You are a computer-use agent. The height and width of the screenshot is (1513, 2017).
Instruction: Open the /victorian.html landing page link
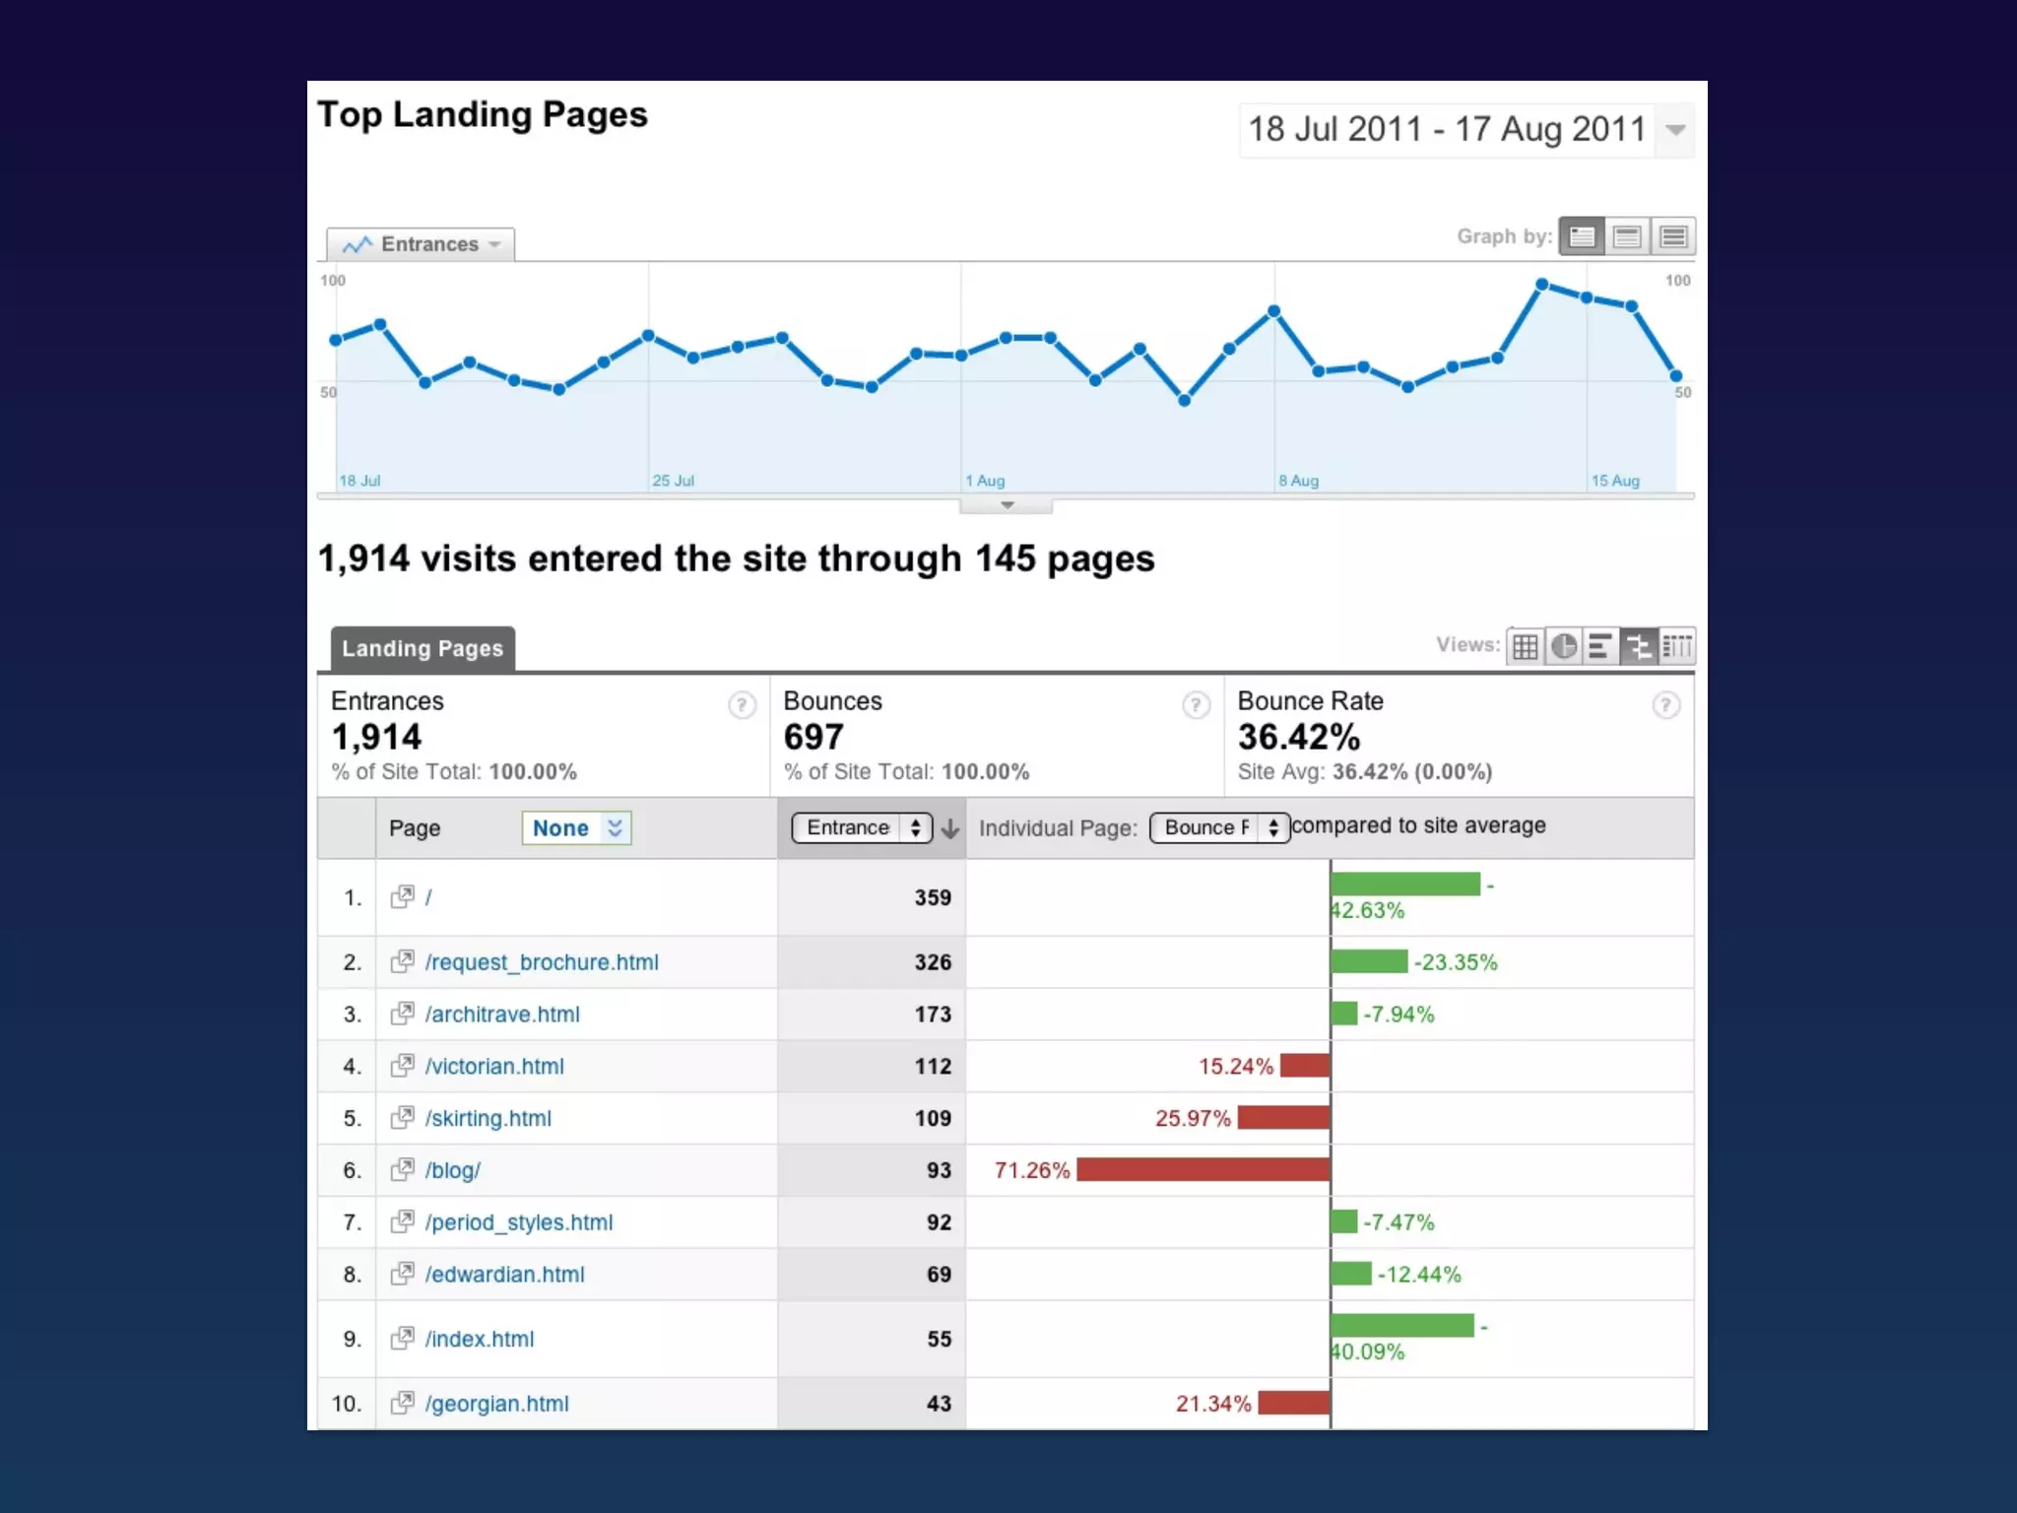coord(494,1067)
